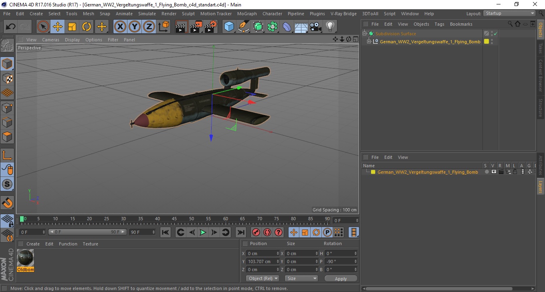
Task: Toggle coordinate system icon
Action: 164,27
